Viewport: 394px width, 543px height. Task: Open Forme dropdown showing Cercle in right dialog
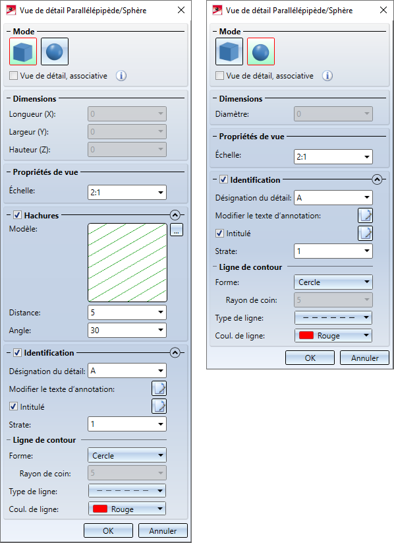(333, 282)
